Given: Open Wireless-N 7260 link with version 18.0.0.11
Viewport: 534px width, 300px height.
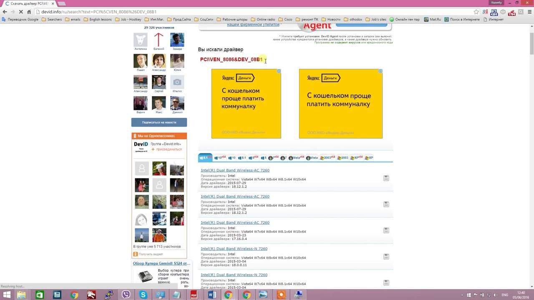Looking at the screenshot, I should tap(234, 249).
